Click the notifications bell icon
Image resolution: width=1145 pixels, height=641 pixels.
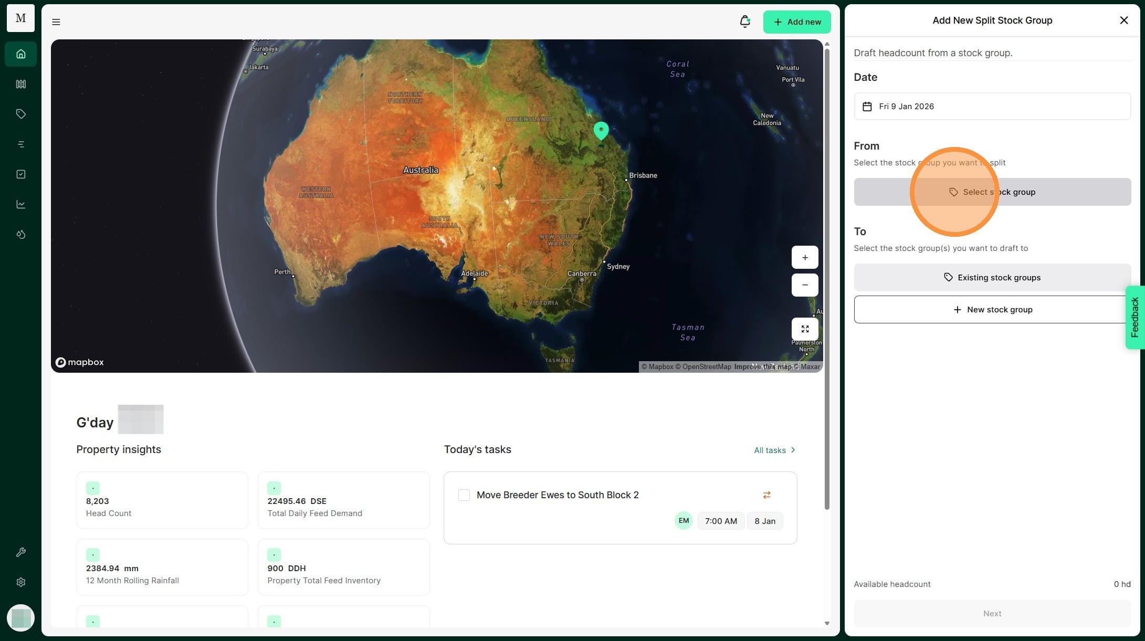744,22
